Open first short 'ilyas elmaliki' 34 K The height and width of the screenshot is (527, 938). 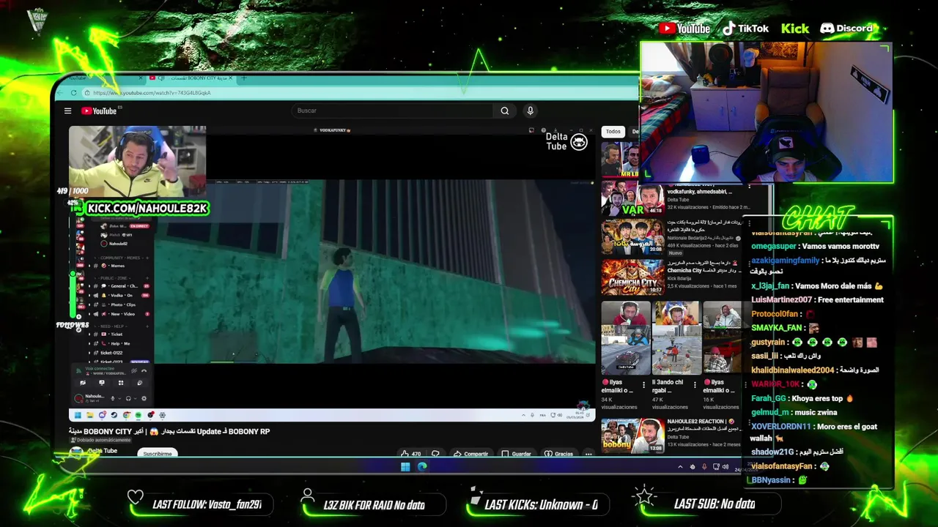pos(625,337)
